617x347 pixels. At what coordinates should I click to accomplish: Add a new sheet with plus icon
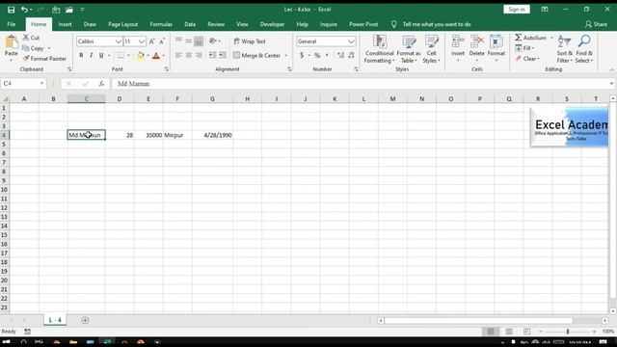(85, 320)
